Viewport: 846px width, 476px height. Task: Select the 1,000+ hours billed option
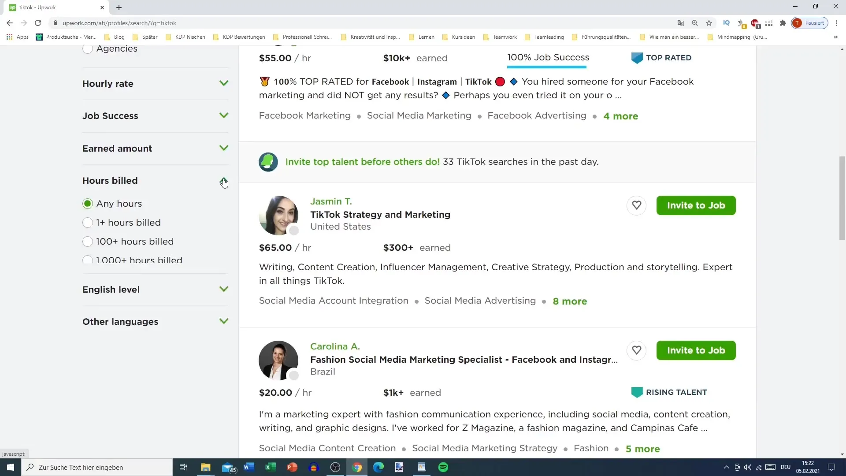(88, 260)
